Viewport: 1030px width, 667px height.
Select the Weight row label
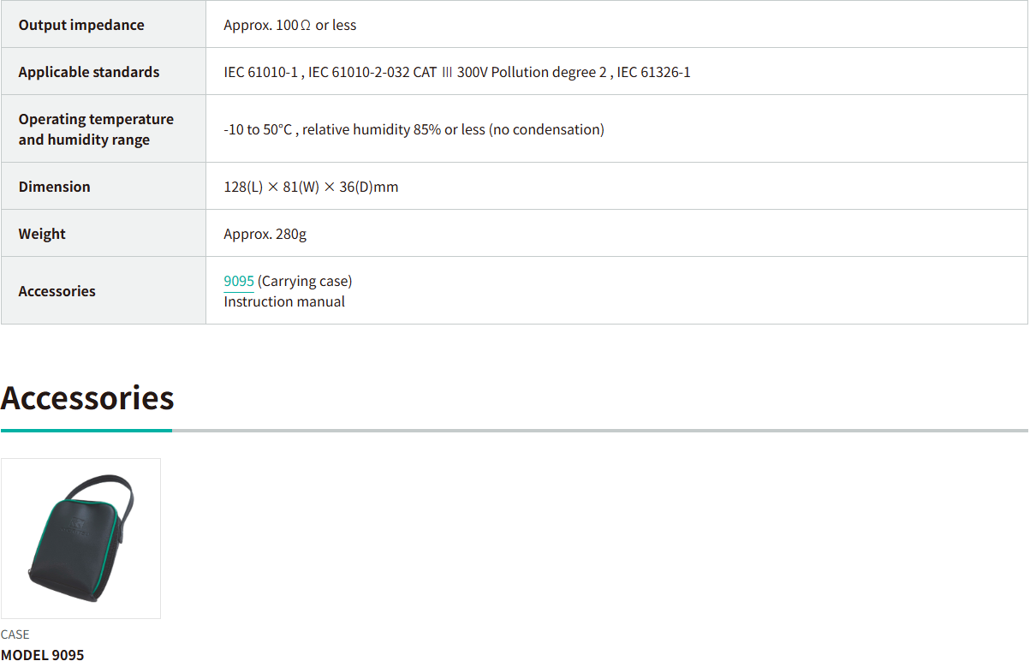(42, 234)
